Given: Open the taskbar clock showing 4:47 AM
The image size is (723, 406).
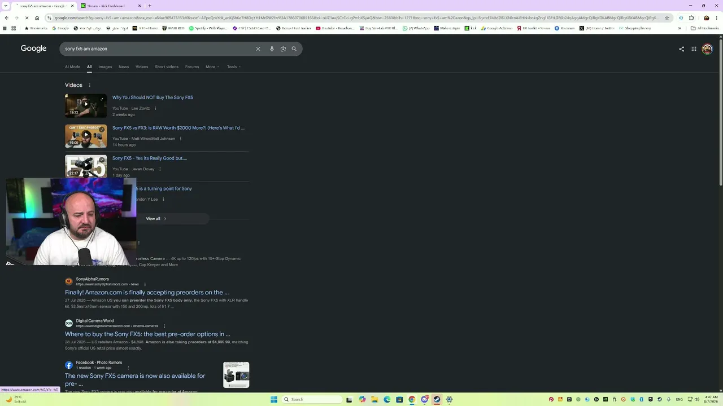Looking at the screenshot, I should click(711, 399).
